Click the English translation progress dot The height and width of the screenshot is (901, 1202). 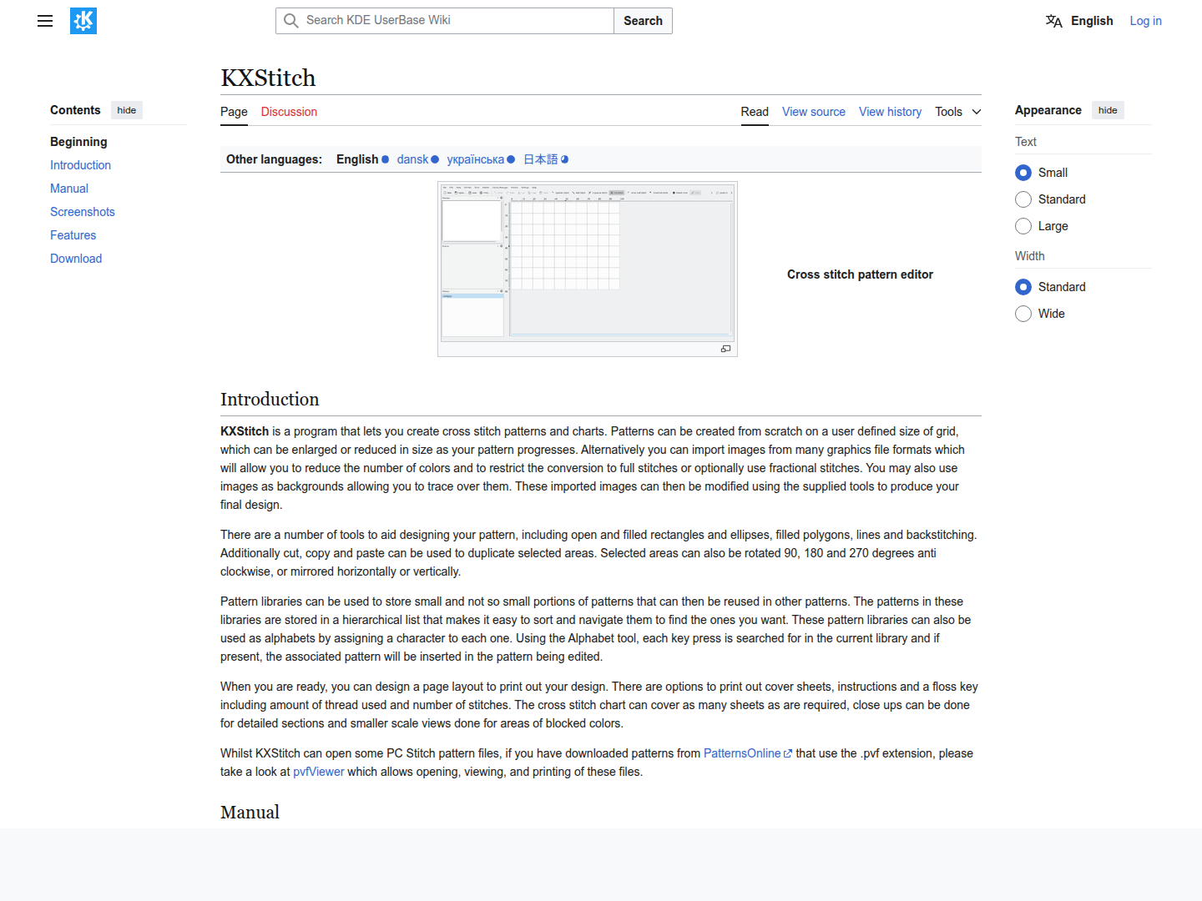385,159
